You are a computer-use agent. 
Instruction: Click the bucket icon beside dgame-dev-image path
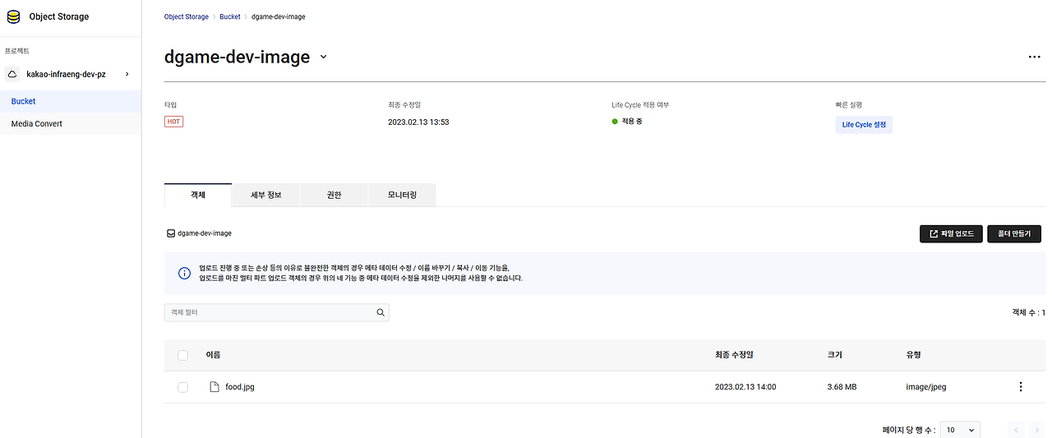pos(170,233)
